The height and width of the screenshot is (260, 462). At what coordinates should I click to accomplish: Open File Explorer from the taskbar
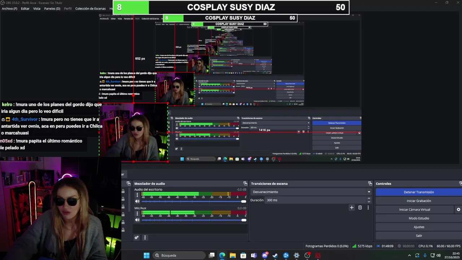tap(233, 255)
